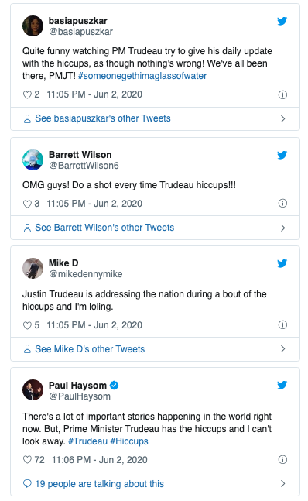Open info icon on Paul Haysom's tweet
308x501 pixels.
282,459
